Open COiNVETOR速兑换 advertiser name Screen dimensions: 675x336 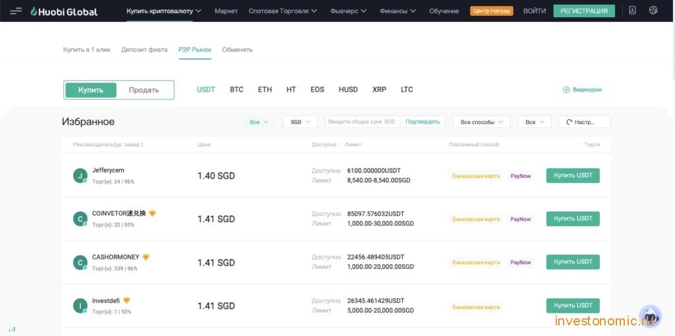[x=119, y=213]
